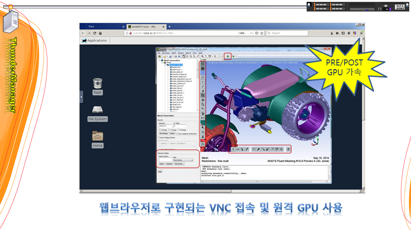Click the Set Ranges button
The height and width of the screenshot is (231, 411).
click(164, 133)
